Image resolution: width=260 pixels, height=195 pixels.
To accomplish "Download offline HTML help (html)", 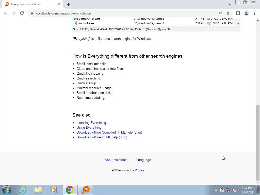I will (x=102, y=137).
